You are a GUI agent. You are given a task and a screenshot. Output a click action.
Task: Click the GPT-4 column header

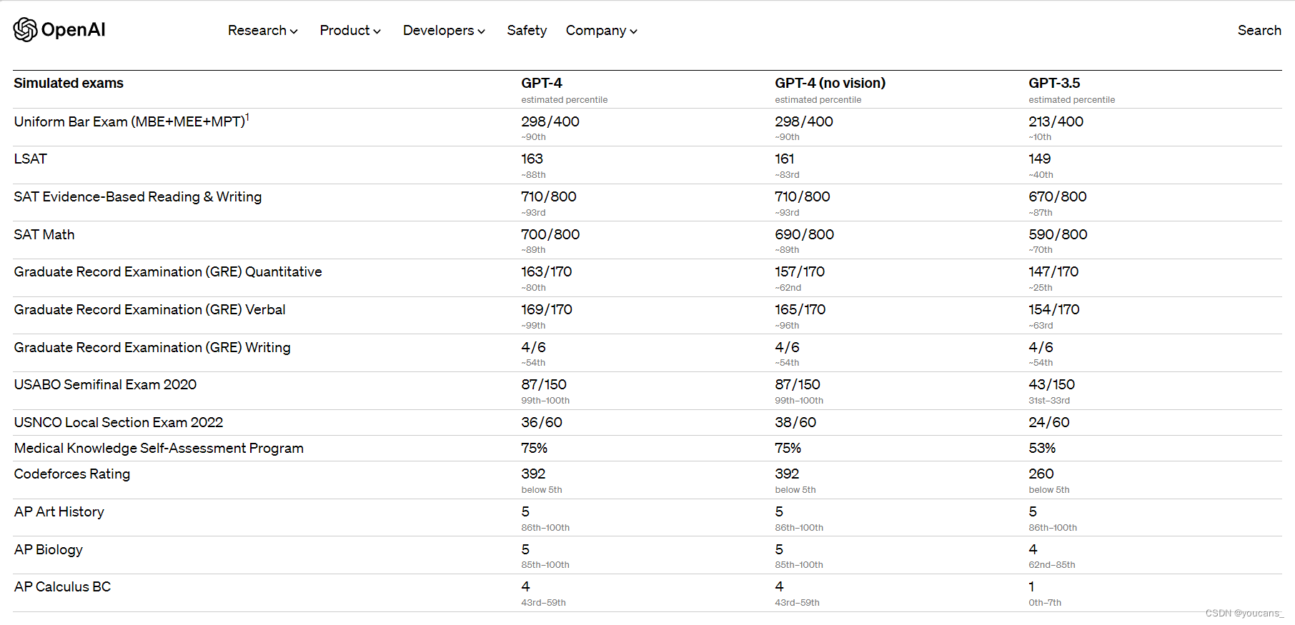click(x=542, y=84)
